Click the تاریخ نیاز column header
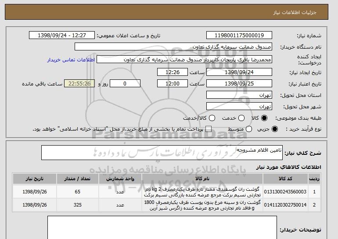 pyautogui.click(x=35, y=179)
